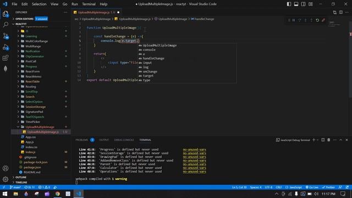Image resolution: width=352 pixels, height=198 pixels.
Task: Toggle panel visibility icon in title bar
Action: 296,4
